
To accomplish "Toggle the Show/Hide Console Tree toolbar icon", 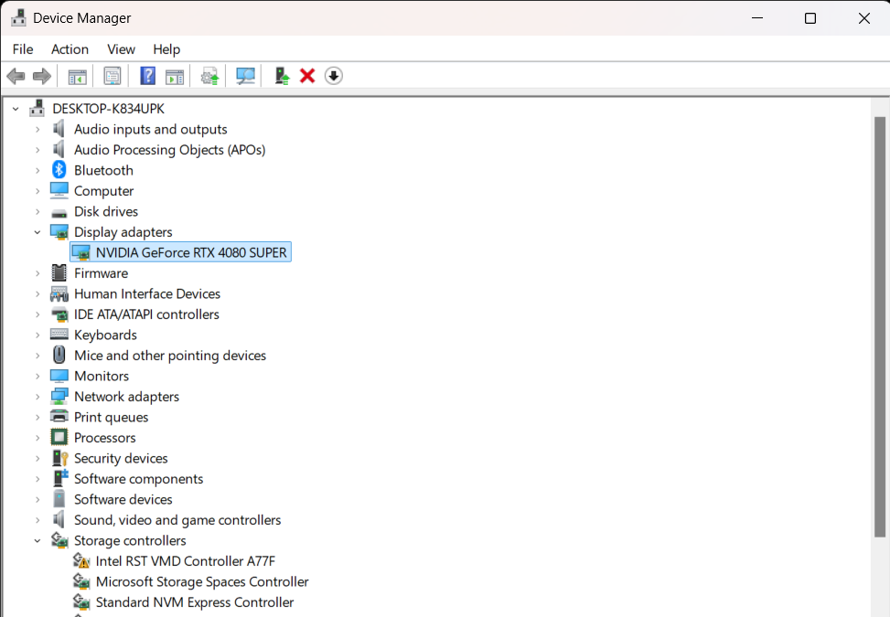I will coord(77,76).
